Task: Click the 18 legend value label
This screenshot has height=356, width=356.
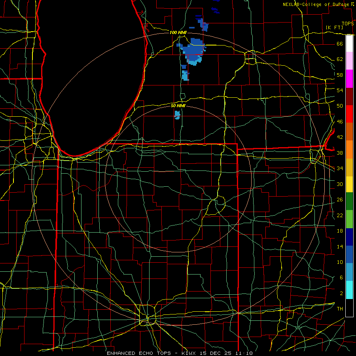Action: pyautogui.click(x=340, y=231)
